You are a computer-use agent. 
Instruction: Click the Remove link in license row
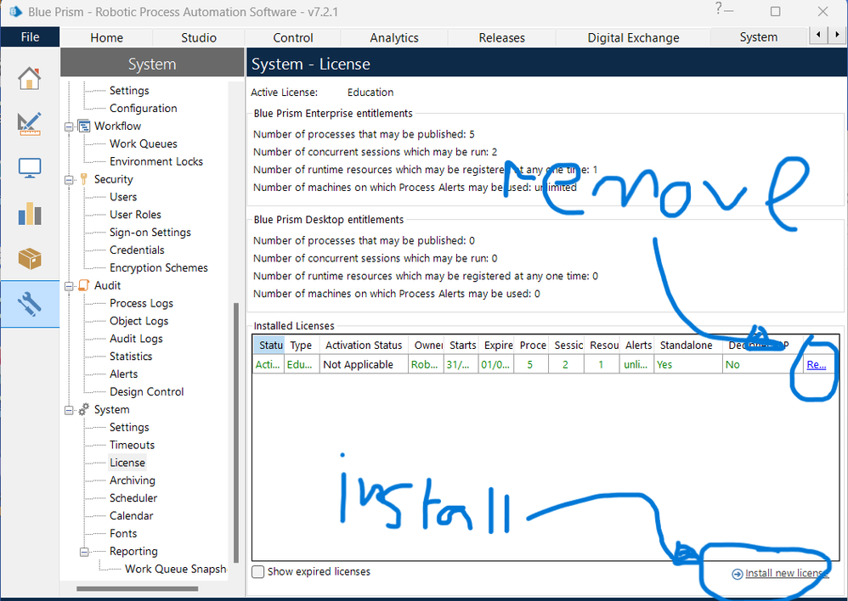point(816,365)
